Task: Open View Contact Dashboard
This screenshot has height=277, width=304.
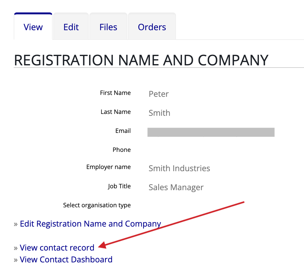Action: click(66, 259)
